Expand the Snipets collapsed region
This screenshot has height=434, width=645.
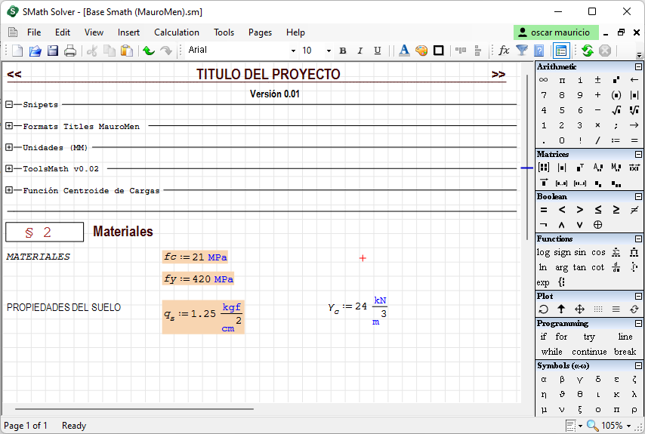click(x=9, y=105)
